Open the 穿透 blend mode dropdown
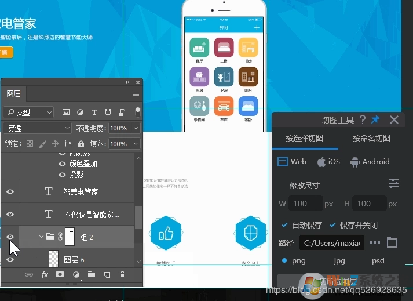Viewport: 413px width, 301px height. 37,128
